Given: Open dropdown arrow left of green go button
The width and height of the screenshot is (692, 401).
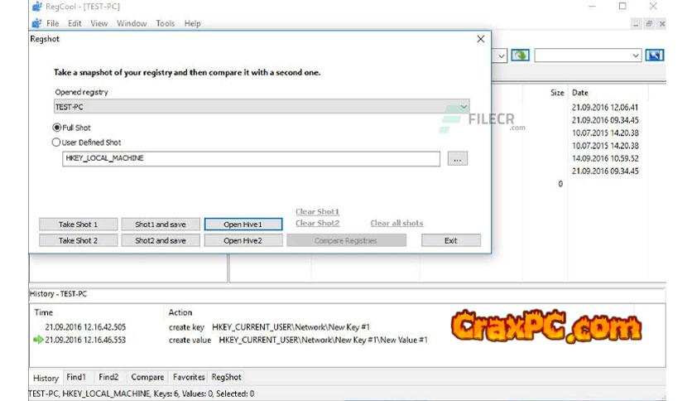Looking at the screenshot, I should point(502,56).
